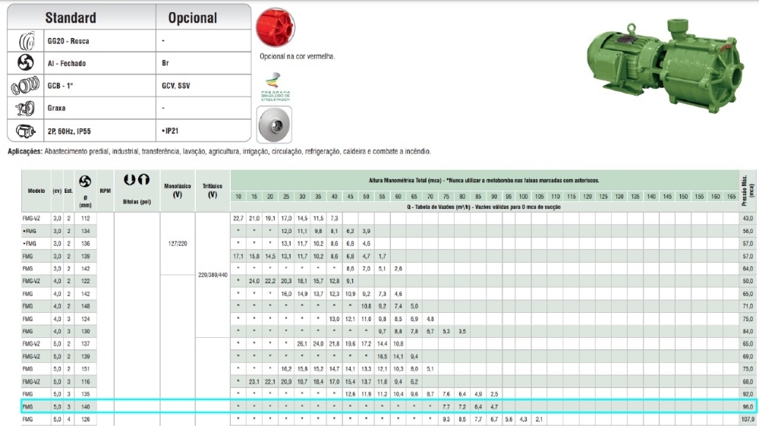Click the Modelo column header
The width and height of the screenshot is (759, 426).
(36, 191)
